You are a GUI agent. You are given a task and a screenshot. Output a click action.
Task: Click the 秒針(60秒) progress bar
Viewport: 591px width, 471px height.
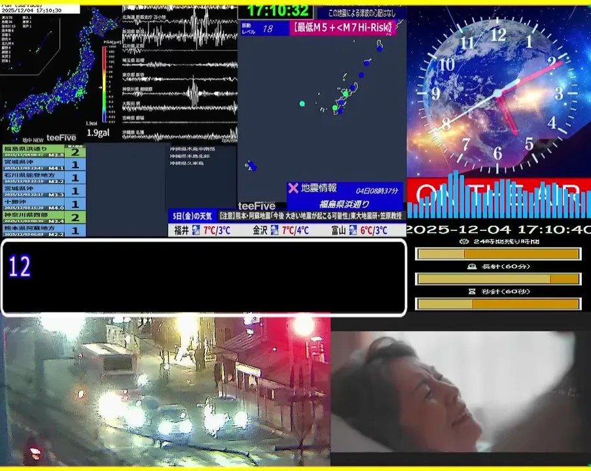[x=498, y=304]
